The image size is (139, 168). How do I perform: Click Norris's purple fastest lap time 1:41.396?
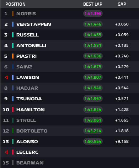coord(93,13)
